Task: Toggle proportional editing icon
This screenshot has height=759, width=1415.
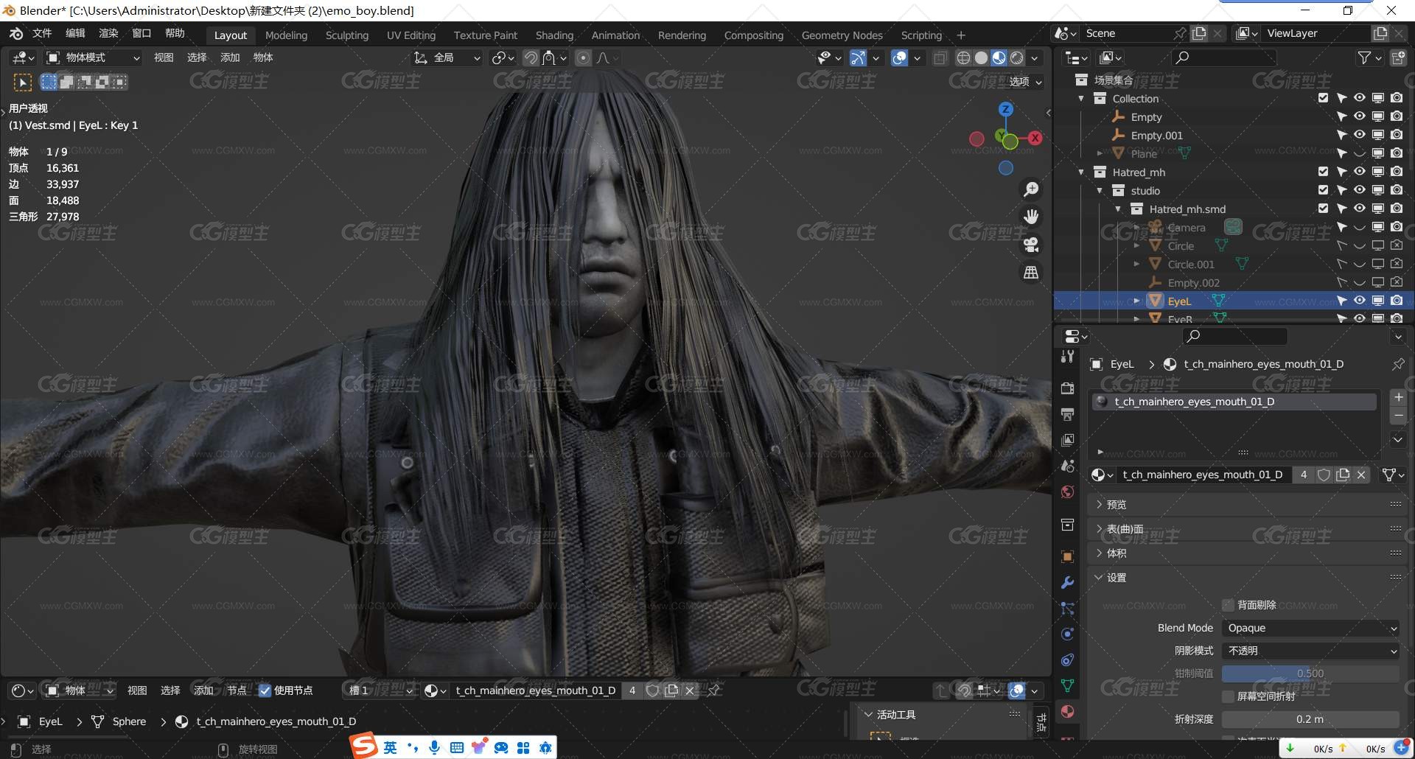Action: (x=583, y=58)
